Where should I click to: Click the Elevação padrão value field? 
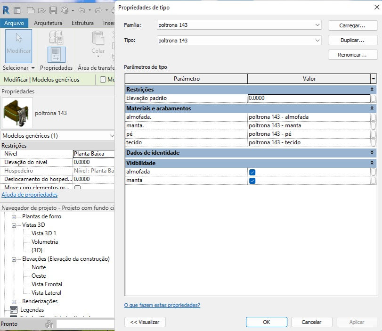click(309, 98)
